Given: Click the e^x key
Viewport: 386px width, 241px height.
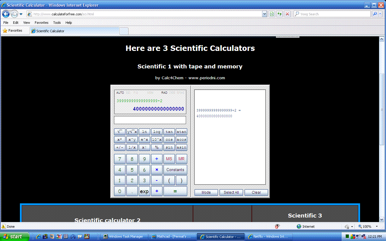Looking at the screenshot, I should 144,139.
